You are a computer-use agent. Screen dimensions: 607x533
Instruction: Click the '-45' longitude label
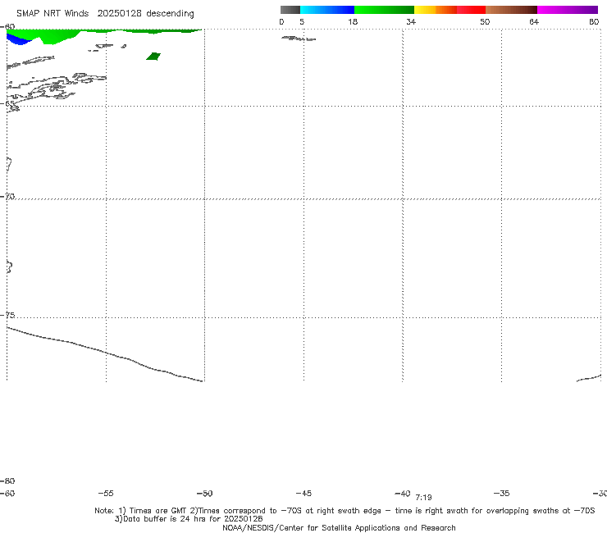click(x=303, y=493)
